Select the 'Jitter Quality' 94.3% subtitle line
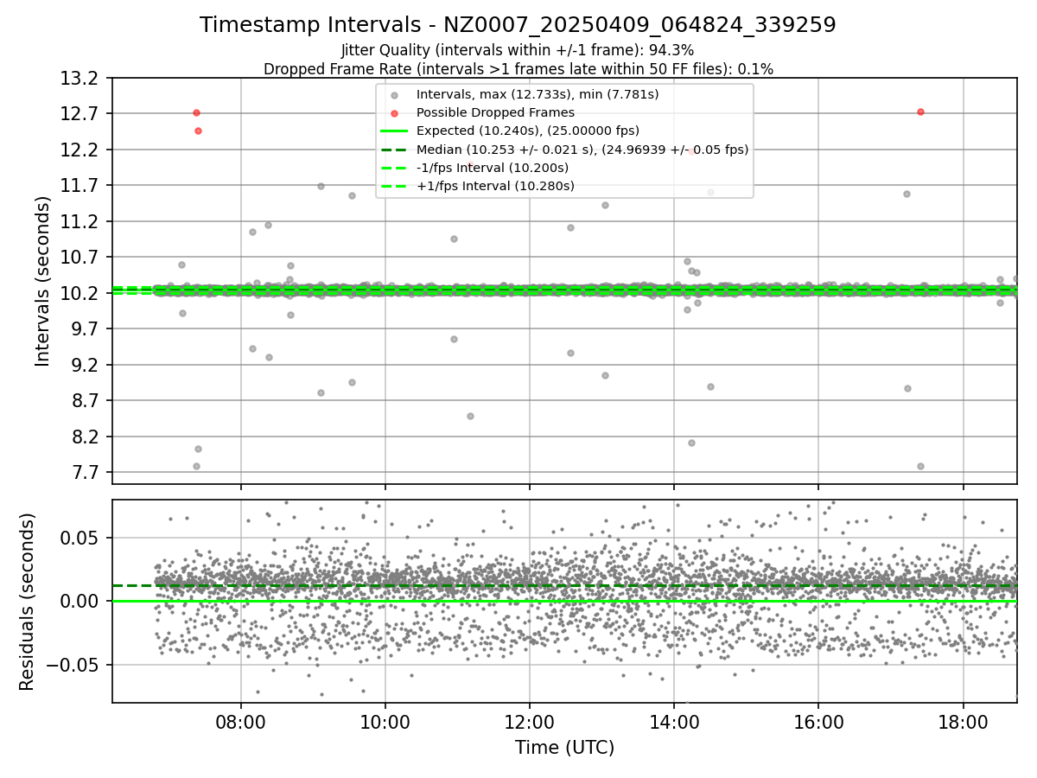Image resolution: width=1037 pixels, height=778 pixels. tap(518, 50)
